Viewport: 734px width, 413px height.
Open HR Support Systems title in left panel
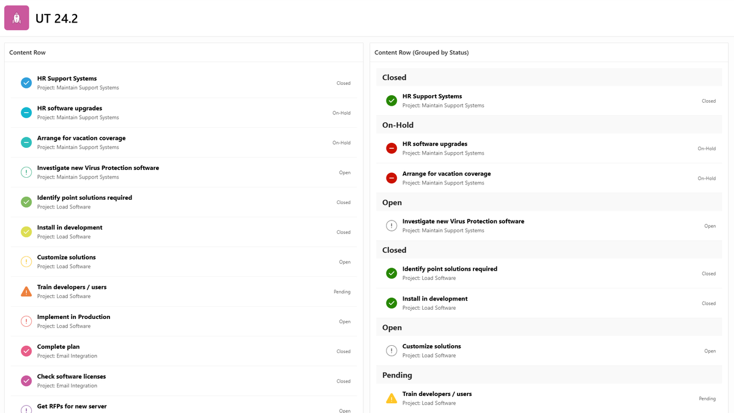(x=67, y=78)
